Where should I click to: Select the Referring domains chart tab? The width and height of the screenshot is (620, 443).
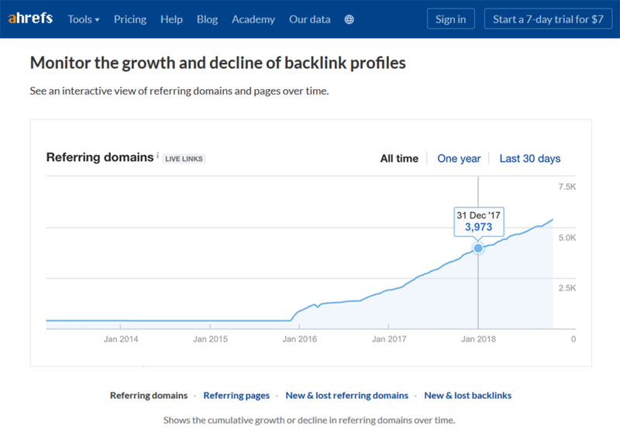tap(149, 396)
